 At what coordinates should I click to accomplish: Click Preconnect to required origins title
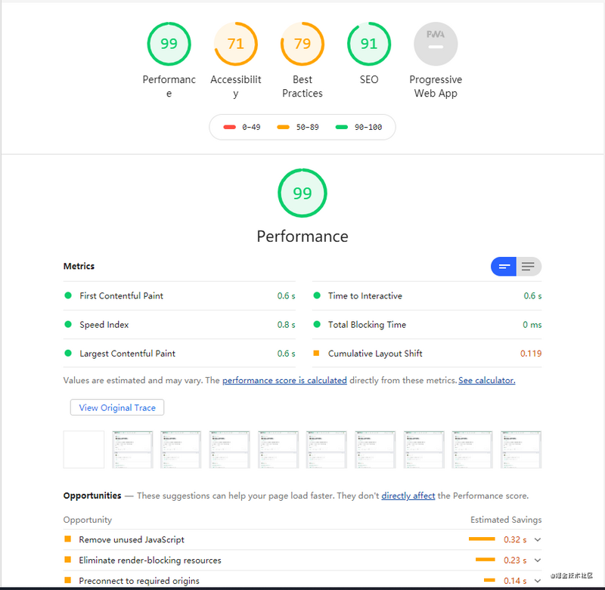coord(139,580)
